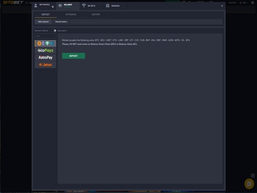Close the balance dialog
Viewport: 257px width, 193px height.
pyautogui.click(x=222, y=6)
